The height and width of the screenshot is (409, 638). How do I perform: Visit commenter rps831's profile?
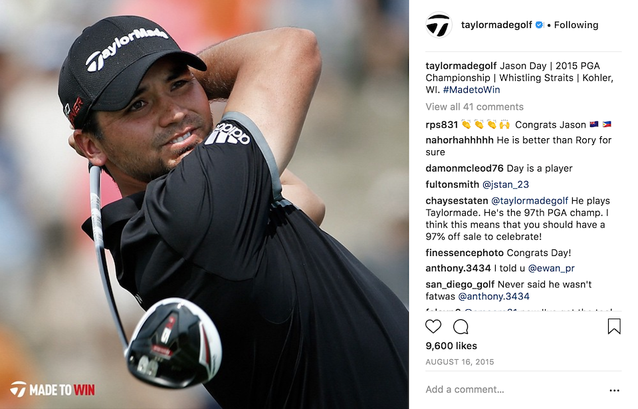coord(441,124)
